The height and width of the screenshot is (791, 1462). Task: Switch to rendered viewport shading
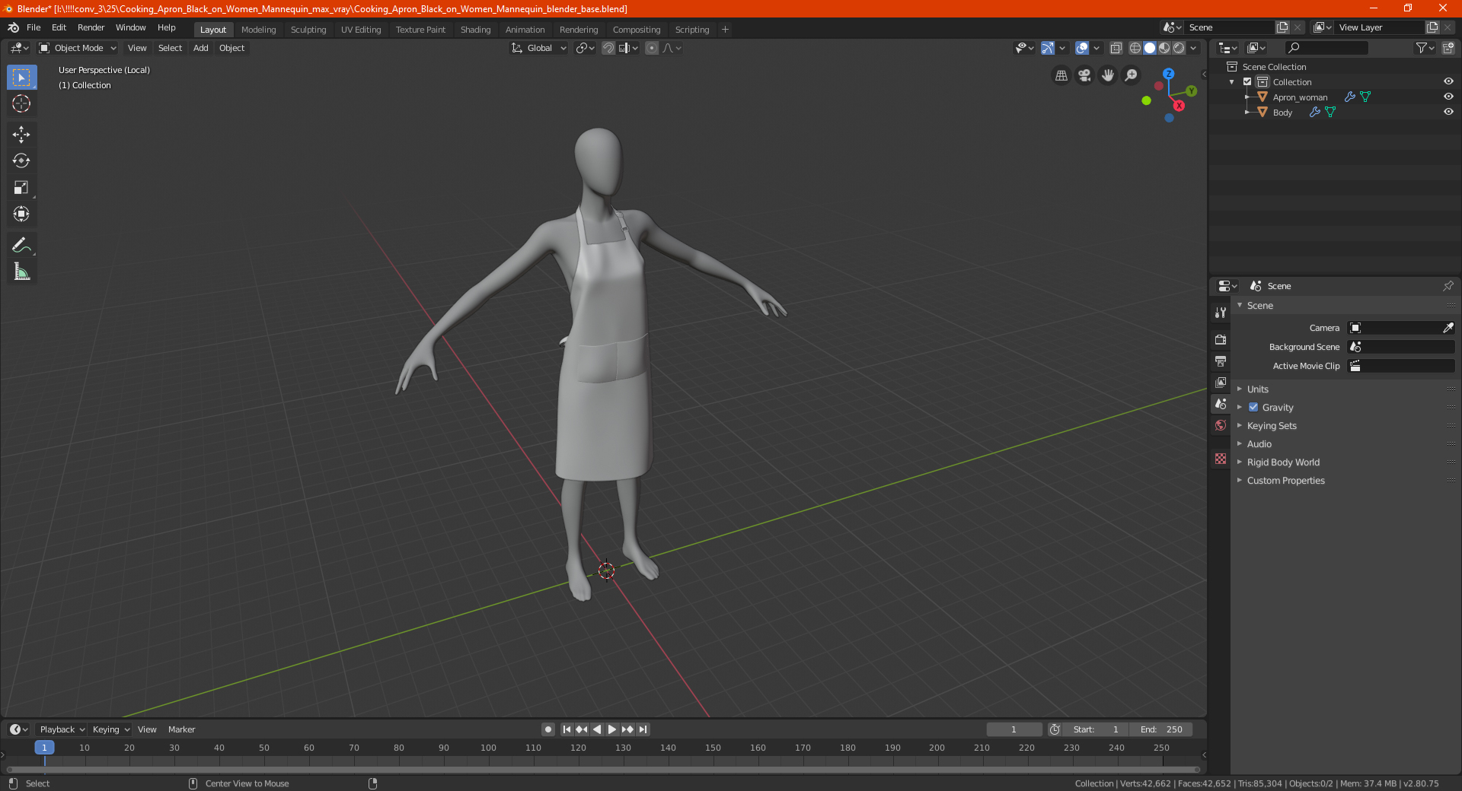pos(1179,48)
